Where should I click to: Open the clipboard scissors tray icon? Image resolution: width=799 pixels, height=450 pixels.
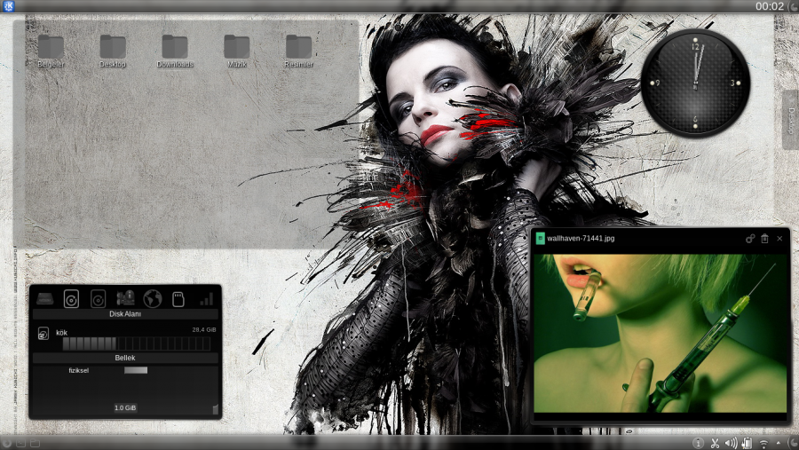715,444
